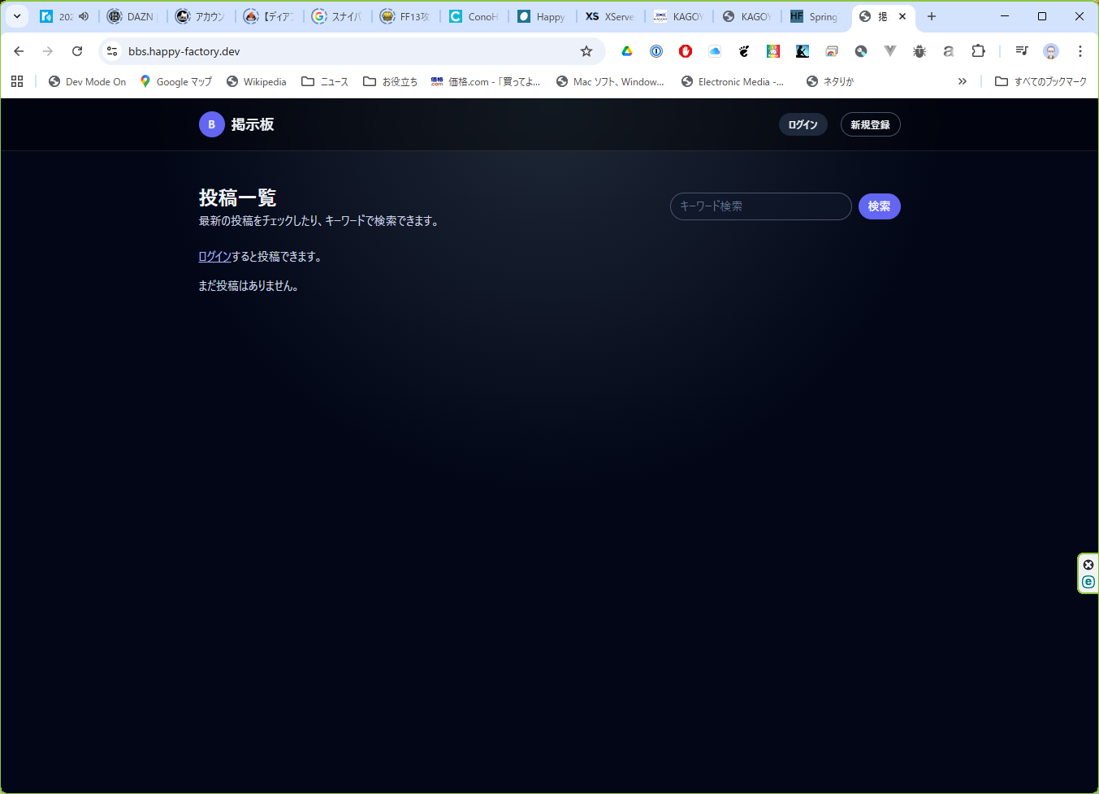Expand hidden bookmarks with the chevron

[963, 81]
